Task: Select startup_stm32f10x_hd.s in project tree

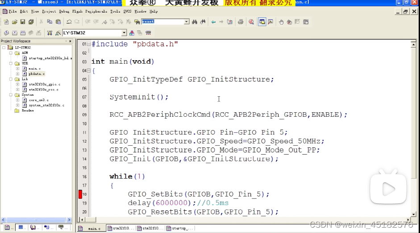Action: 50,58
